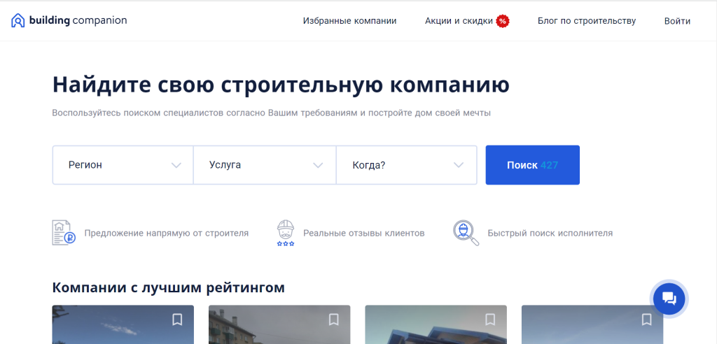Click Компании с лучшим рейтингом heading

[x=168, y=288]
